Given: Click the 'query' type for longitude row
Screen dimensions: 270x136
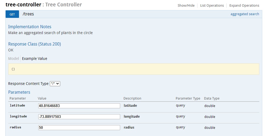Looking at the screenshot, I should [180, 116].
